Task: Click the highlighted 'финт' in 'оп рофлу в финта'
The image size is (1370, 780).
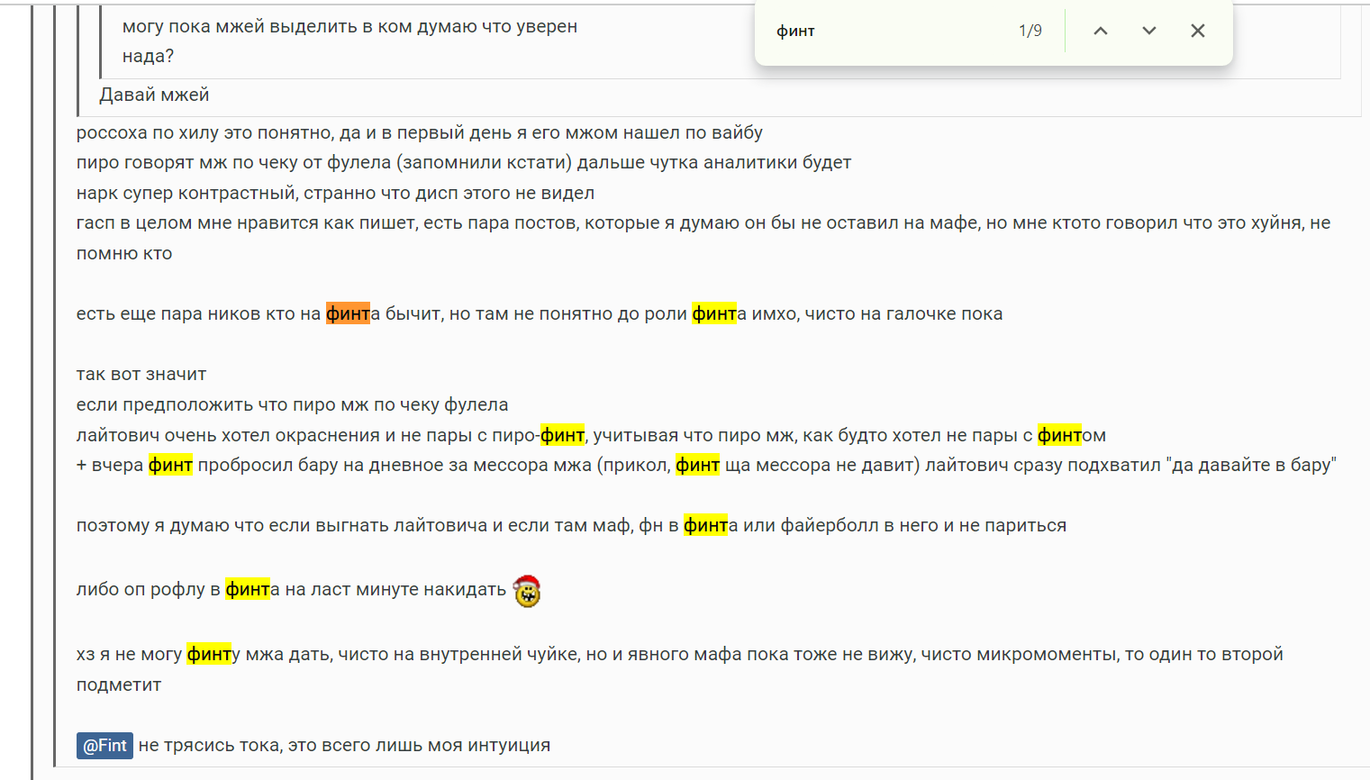Action: pos(250,590)
